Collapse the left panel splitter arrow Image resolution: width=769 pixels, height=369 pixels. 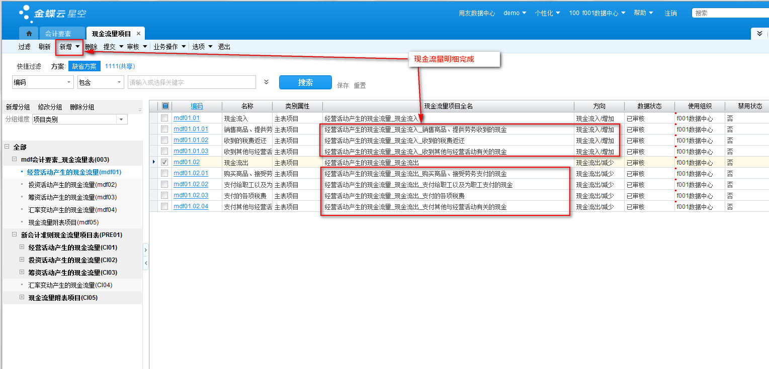click(x=146, y=263)
